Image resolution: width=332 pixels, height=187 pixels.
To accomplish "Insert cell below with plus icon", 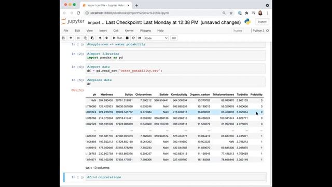I will point(71,38).
